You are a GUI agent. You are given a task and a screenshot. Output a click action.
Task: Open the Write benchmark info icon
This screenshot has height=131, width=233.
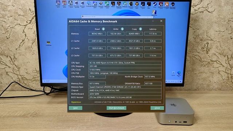click(122, 29)
